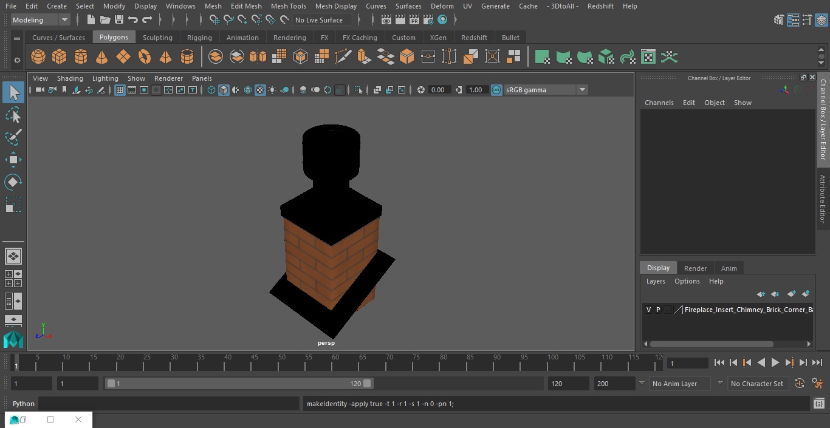Open the shelf options gear menu

[17, 60]
